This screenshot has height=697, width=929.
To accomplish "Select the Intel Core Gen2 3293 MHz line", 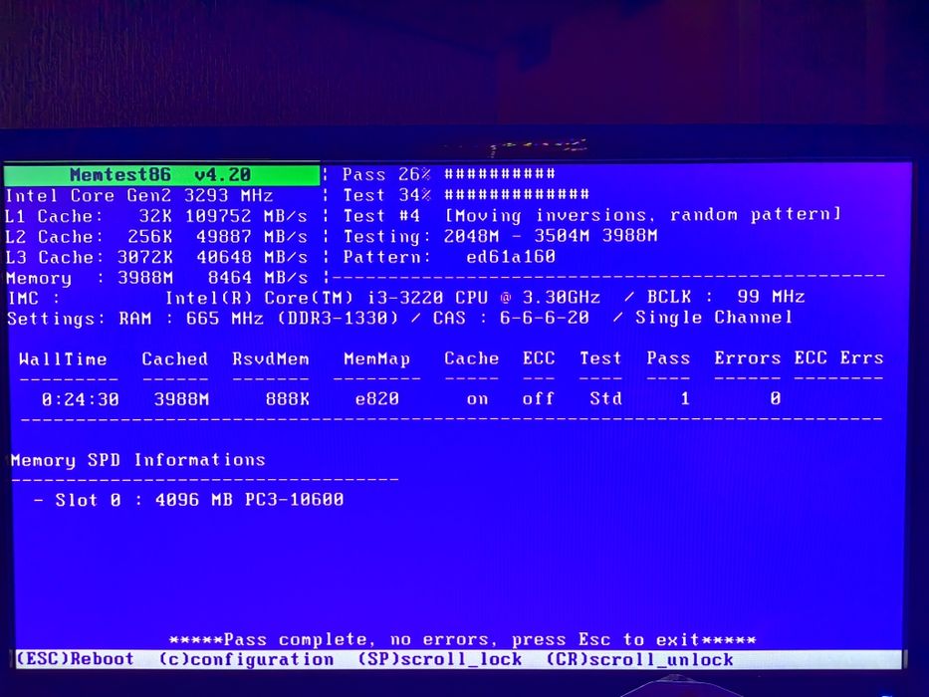I will 139,195.
